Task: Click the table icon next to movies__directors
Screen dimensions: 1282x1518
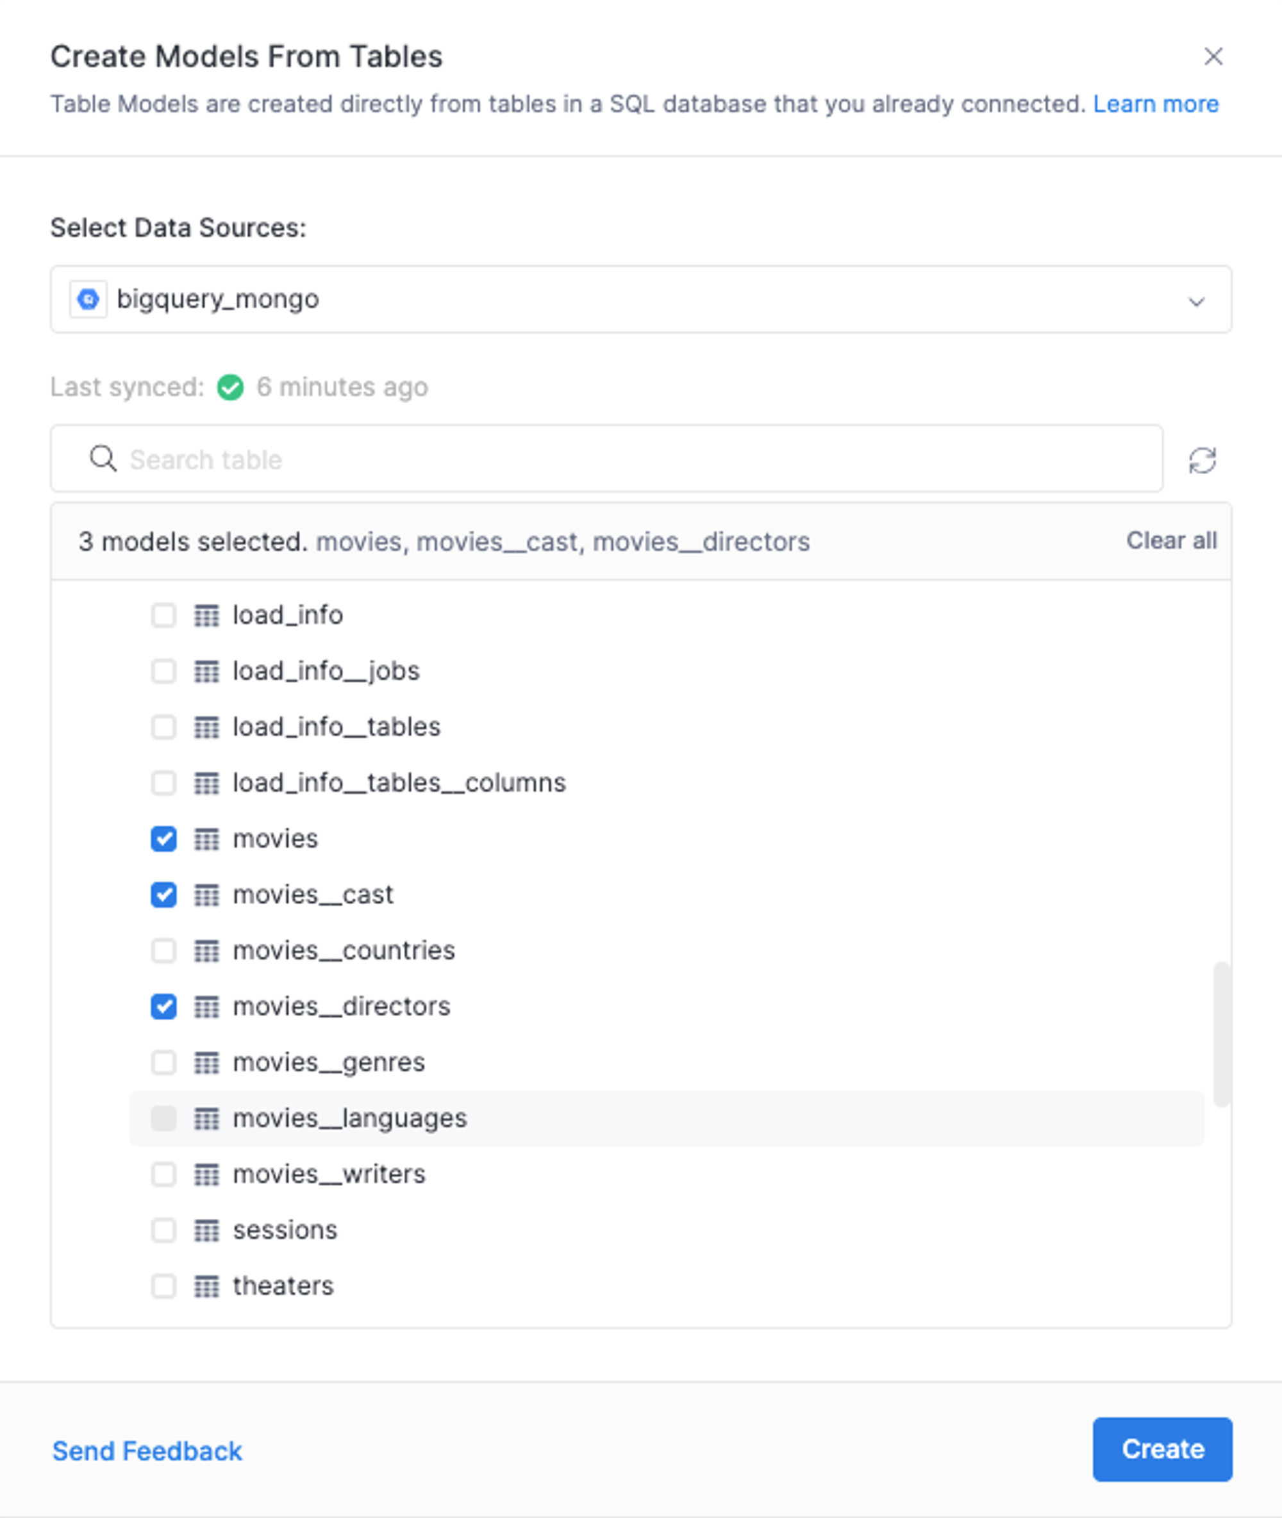Action: tap(206, 1007)
